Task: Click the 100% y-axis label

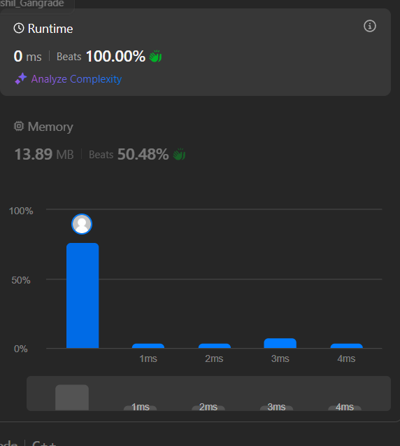Action: [x=21, y=211]
